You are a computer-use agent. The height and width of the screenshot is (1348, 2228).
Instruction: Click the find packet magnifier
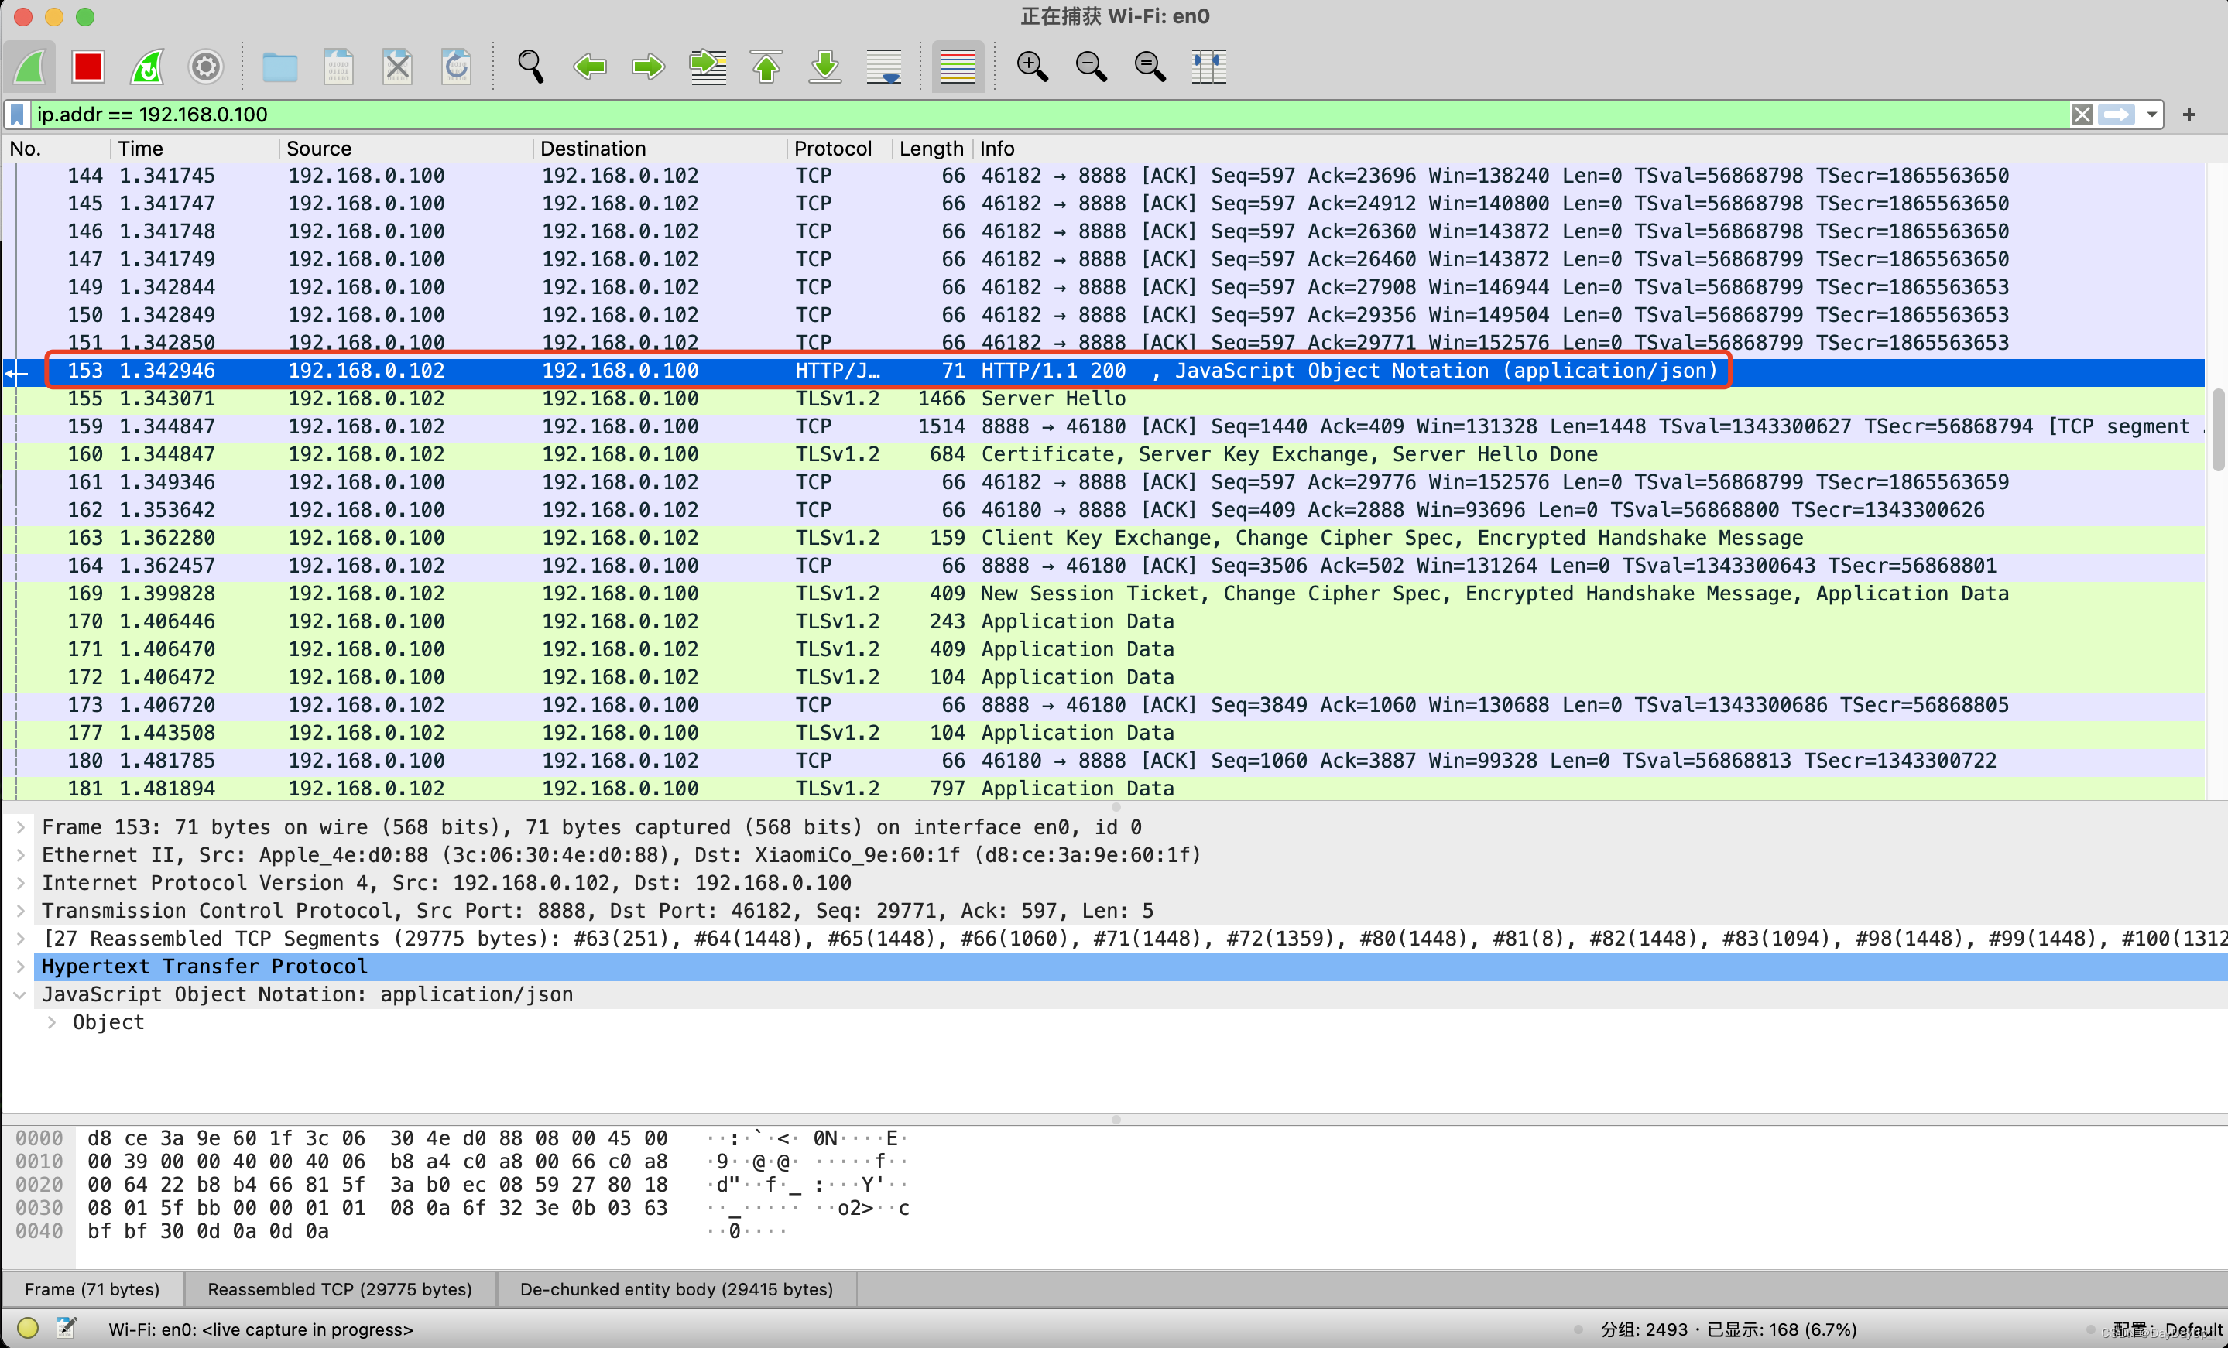coord(531,67)
